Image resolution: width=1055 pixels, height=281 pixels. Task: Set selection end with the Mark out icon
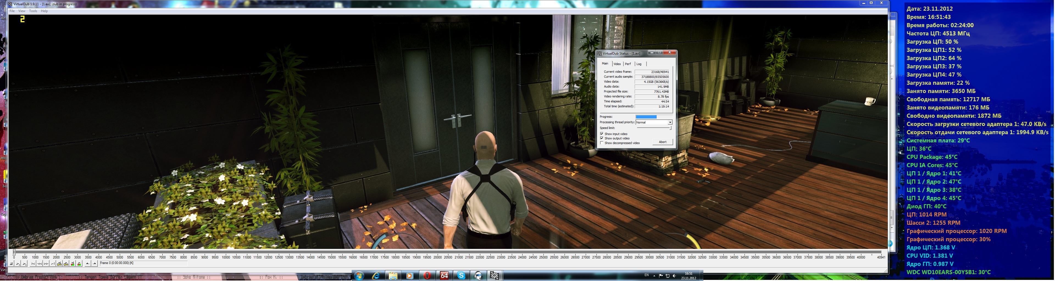click(x=95, y=264)
